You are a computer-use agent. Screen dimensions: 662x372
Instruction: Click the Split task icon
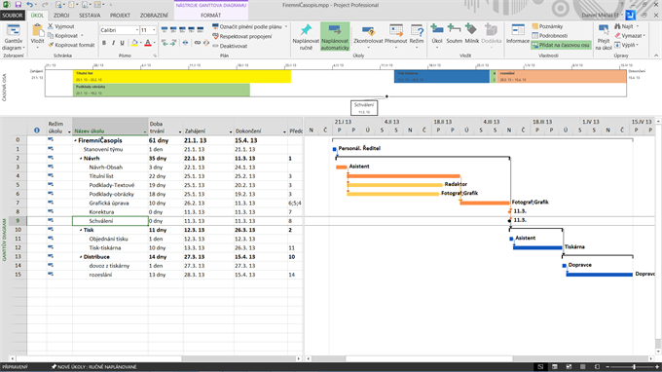click(185, 43)
